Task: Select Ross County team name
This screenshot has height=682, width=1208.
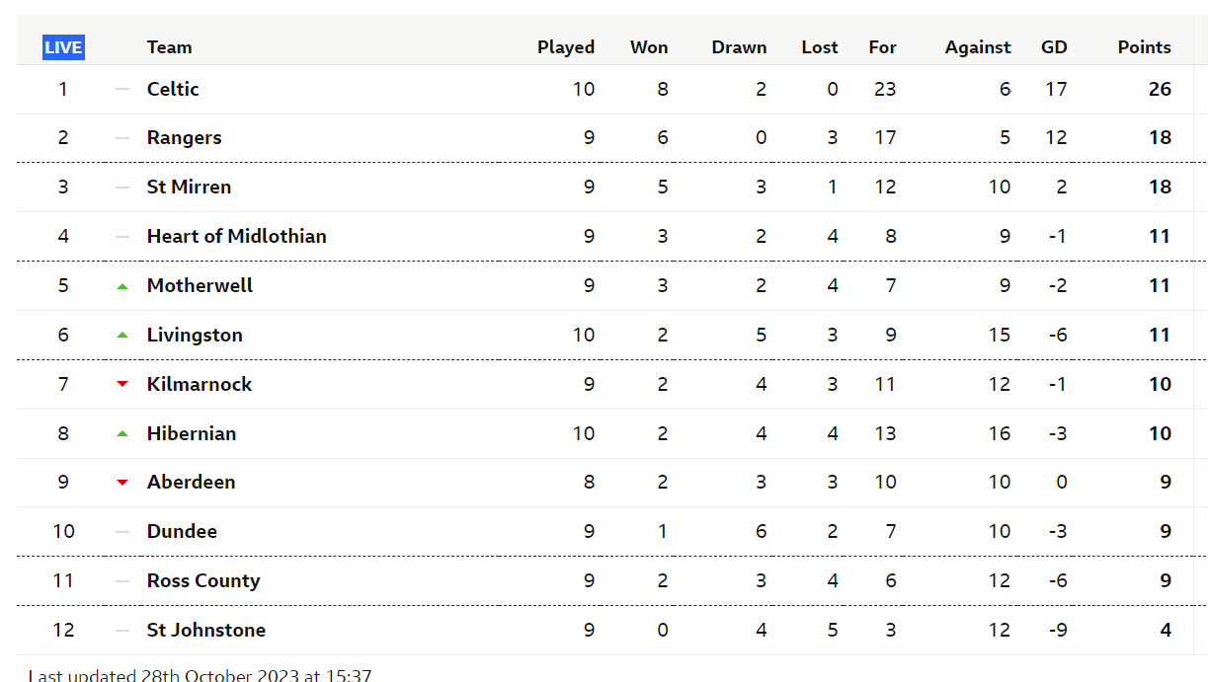Action: point(203,580)
